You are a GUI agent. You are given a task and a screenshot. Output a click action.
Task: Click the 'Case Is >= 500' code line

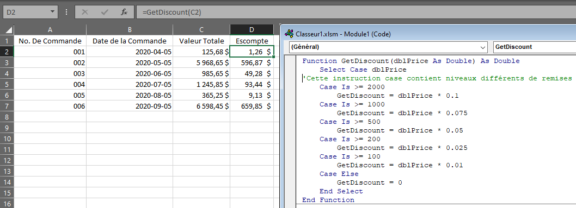click(x=350, y=122)
